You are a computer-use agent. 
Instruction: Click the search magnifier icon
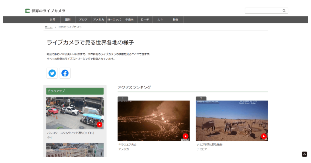point(284,11)
